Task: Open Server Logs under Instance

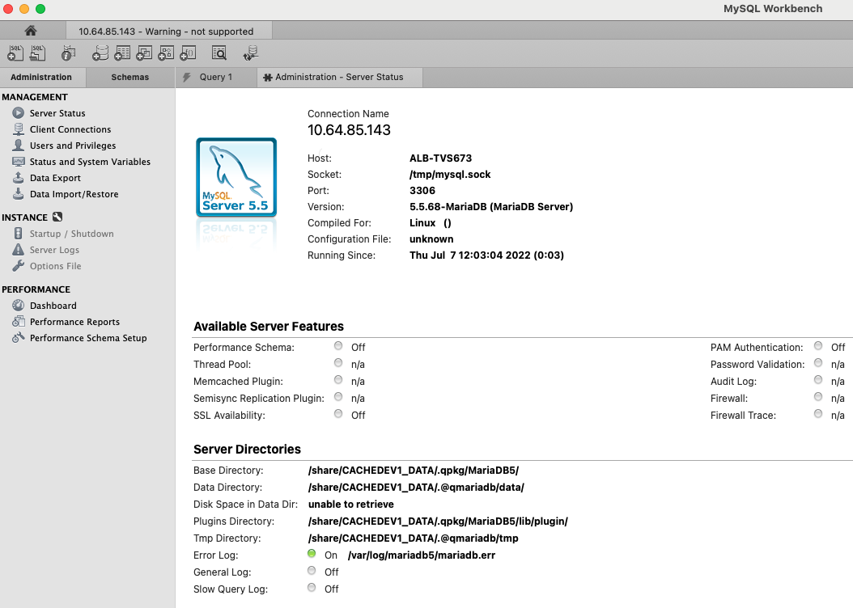Action: [54, 250]
